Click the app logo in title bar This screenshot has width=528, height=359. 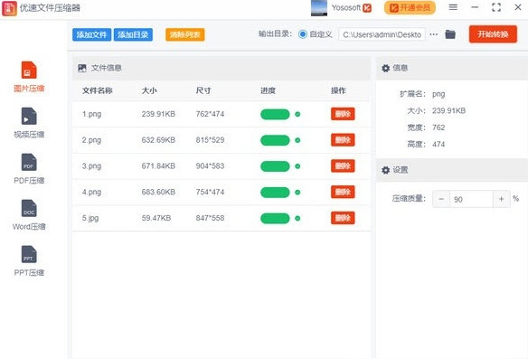pos(9,8)
